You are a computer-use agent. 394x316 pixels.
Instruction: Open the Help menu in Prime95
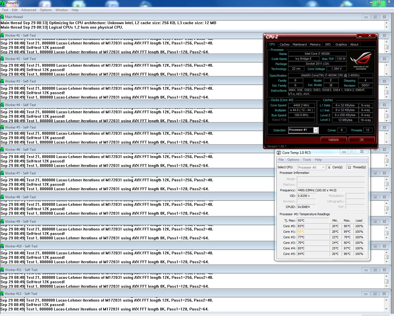[75, 10]
